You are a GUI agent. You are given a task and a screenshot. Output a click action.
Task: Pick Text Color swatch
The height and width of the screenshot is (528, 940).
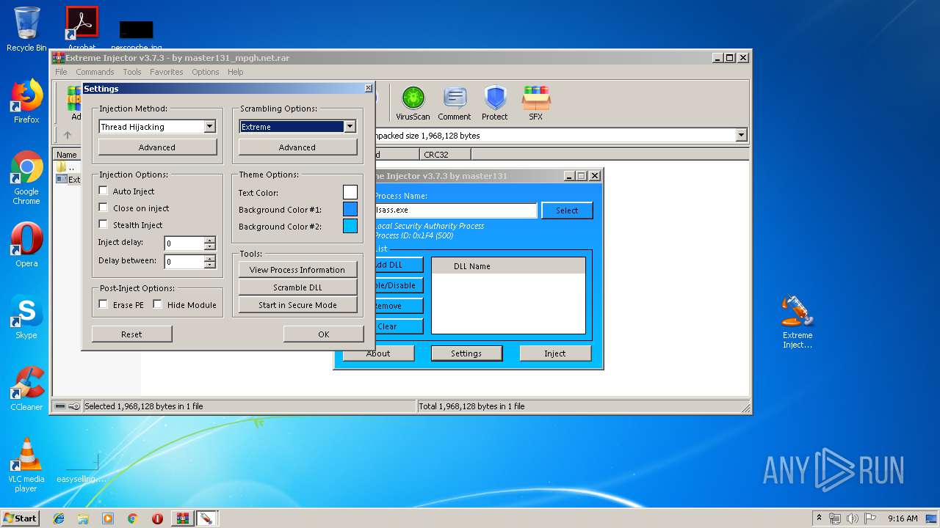(x=350, y=192)
